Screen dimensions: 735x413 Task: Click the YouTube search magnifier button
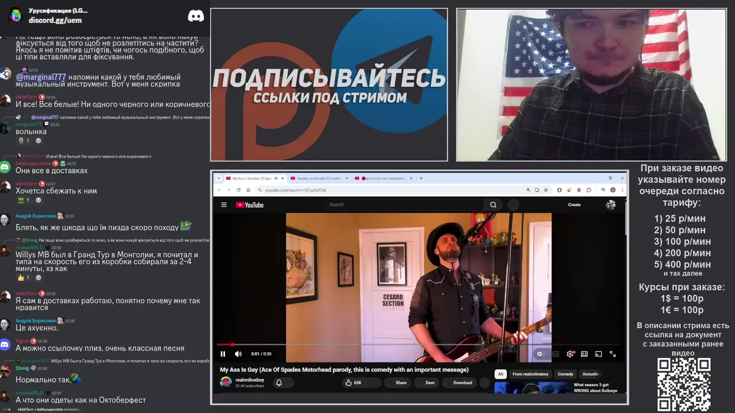tap(493, 204)
